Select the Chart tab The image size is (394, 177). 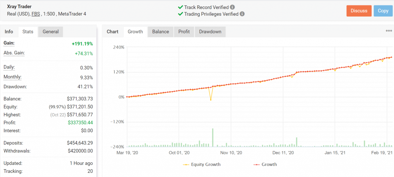coord(112,32)
